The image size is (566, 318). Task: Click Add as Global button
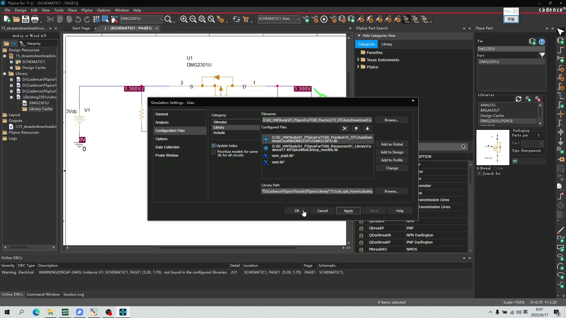click(392, 144)
